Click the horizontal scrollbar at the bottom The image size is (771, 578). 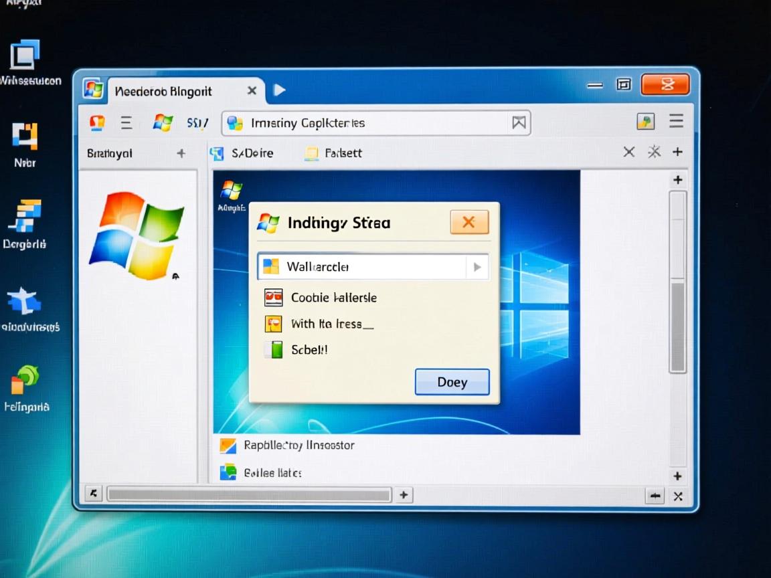[x=249, y=495]
